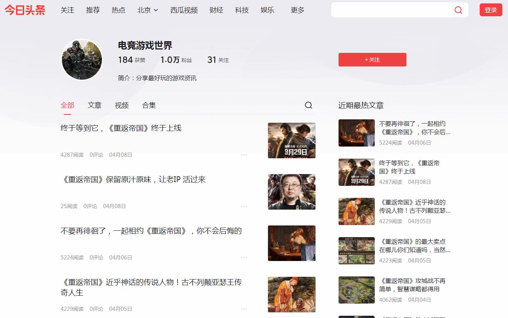508x318 pixels.
Task: Click the 电竞游戏世界 account name
Action: click(x=145, y=46)
